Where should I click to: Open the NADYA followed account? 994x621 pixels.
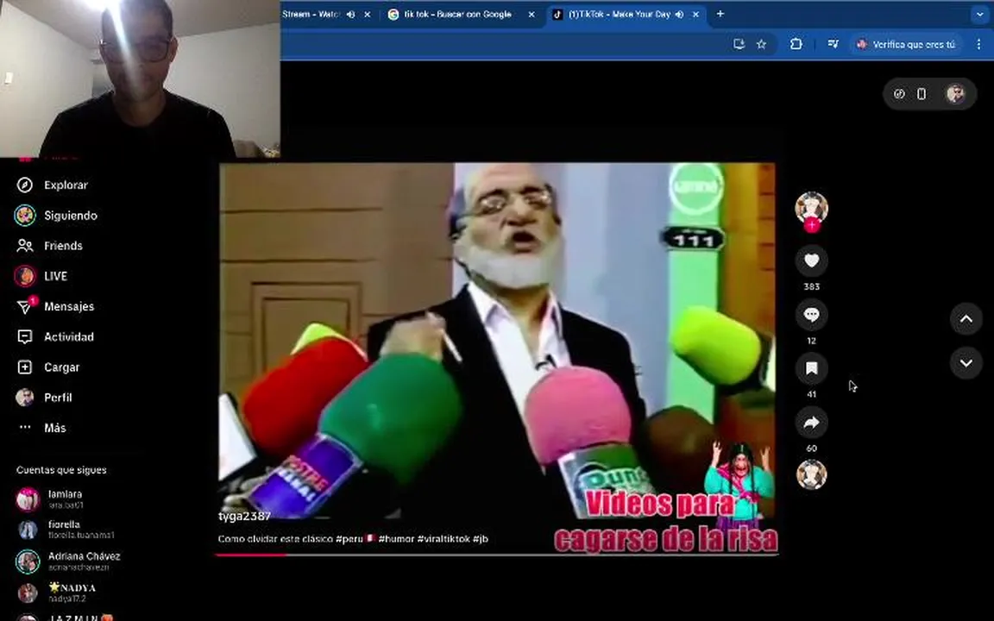pos(56,593)
